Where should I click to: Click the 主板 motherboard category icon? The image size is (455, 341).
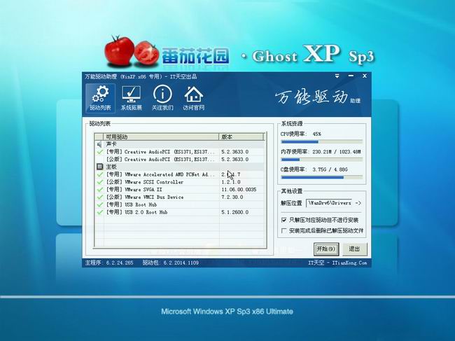click(99, 167)
